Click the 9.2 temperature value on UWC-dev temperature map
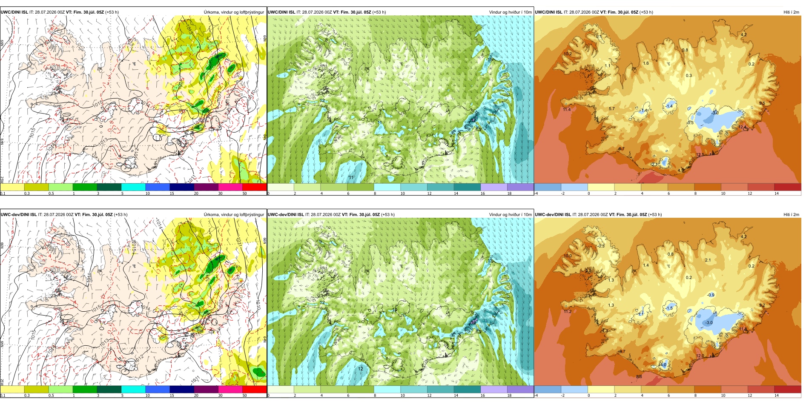809x404 pixels. (762, 305)
